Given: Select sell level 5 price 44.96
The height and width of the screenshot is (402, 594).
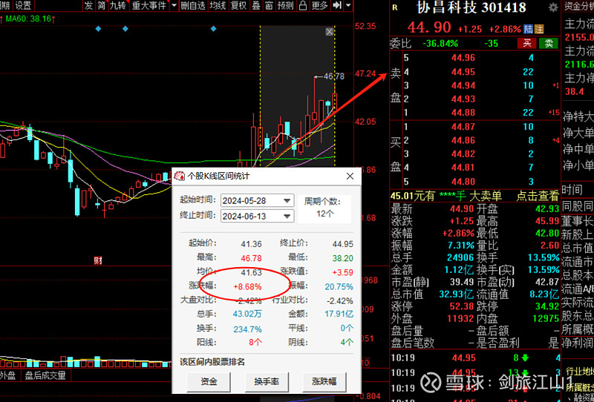Looking at the screenshot, I should point(463,58).
